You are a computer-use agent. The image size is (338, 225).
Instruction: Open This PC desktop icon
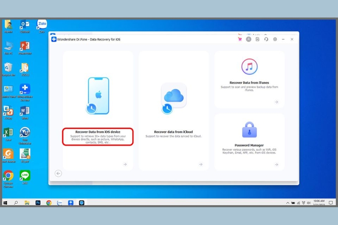[8, 48]
